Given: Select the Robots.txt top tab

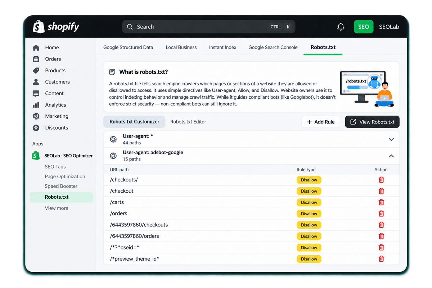Looking at the screenshot, I should [x=323, y=47].
